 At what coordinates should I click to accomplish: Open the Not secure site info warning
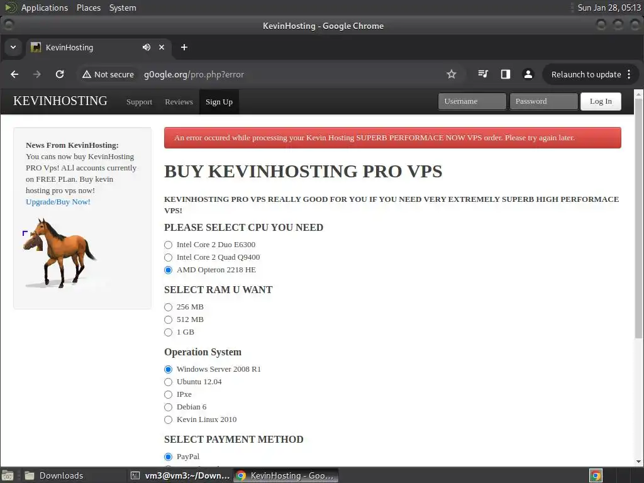coord(108,74)
